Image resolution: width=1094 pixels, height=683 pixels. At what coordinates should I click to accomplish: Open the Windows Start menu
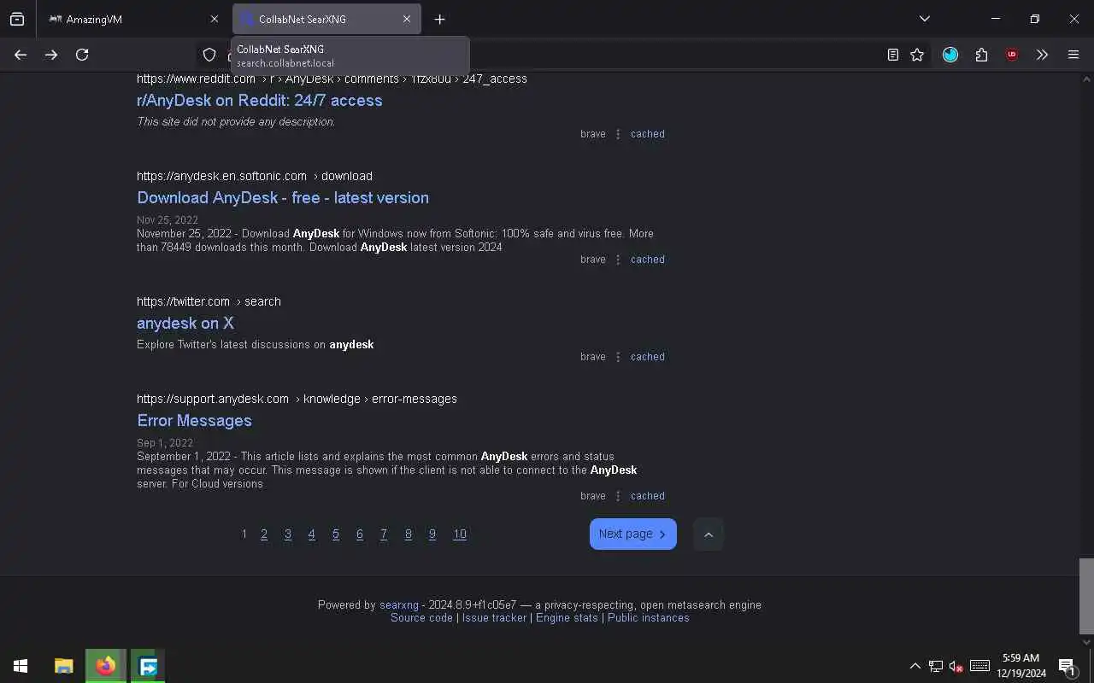(x=21, y=666)
